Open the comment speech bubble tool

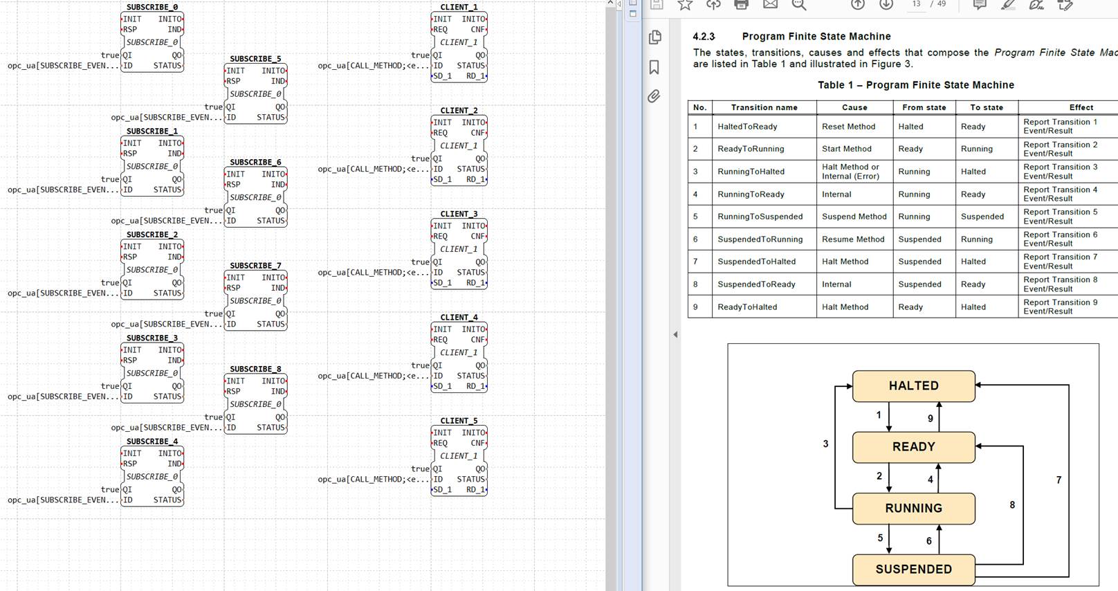point(980,5)
